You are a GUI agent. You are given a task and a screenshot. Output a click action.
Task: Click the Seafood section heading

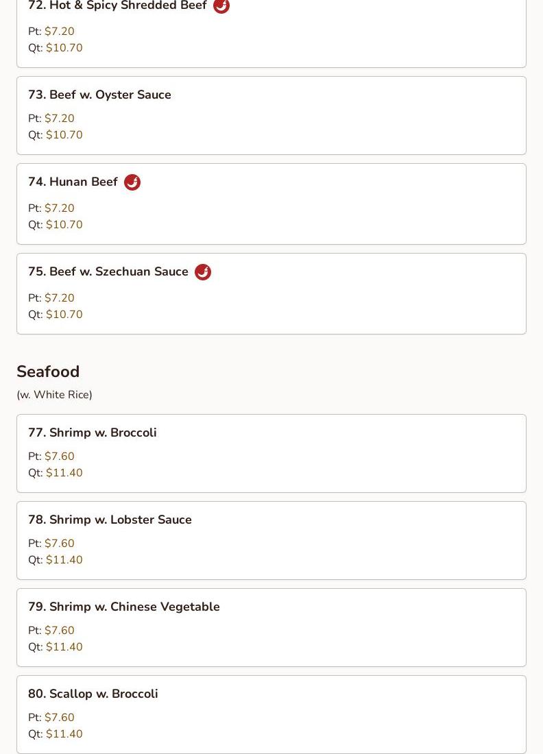tap(48, 372)
